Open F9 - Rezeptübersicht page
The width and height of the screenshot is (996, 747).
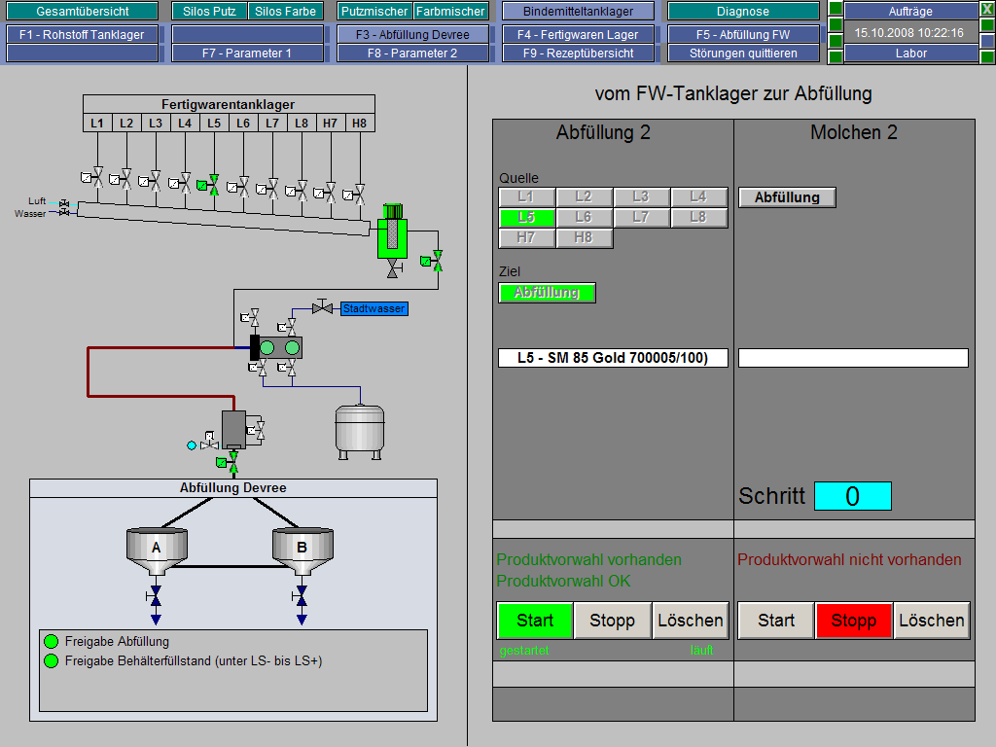(x=578, y=53)
